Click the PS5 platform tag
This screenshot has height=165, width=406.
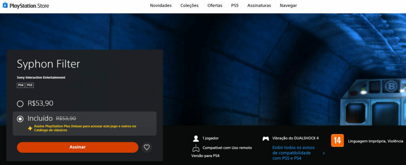[30, 85]
